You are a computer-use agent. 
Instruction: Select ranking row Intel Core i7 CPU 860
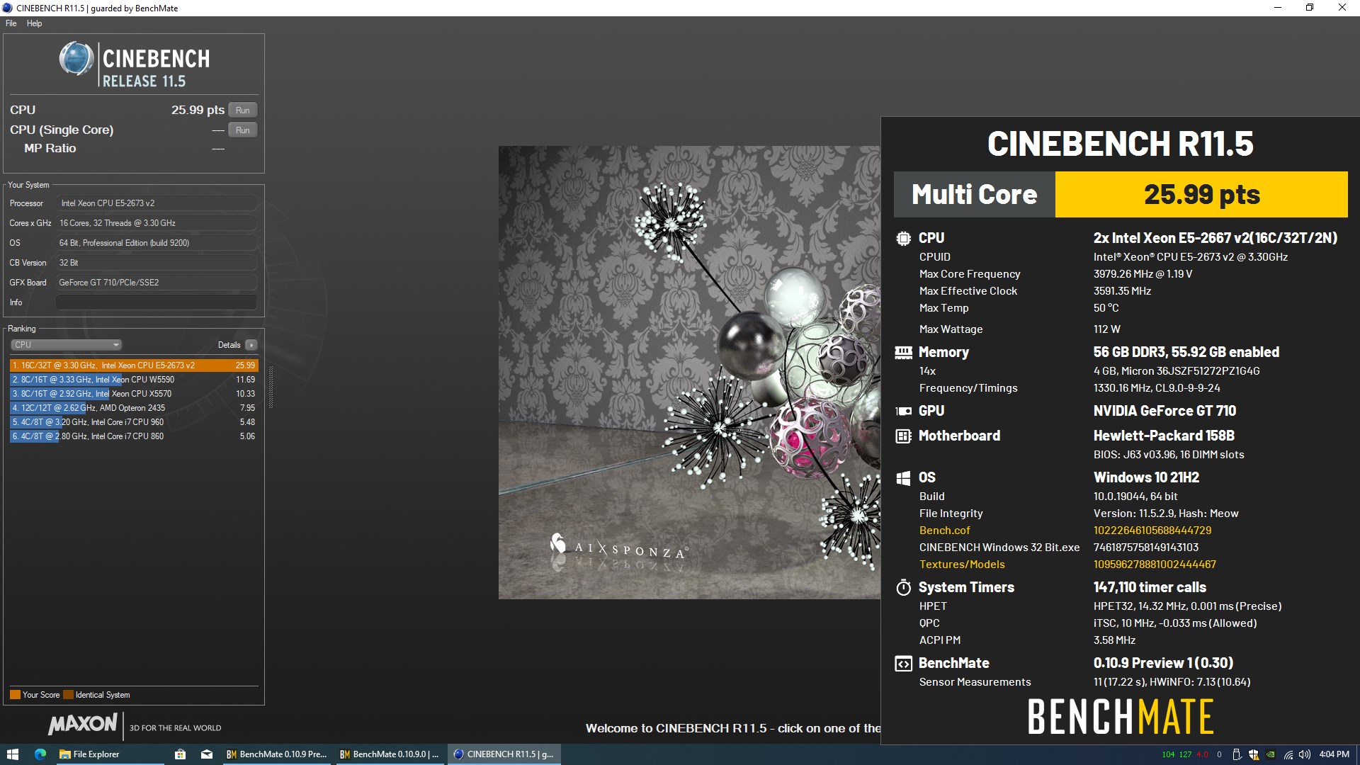point(134,436)
